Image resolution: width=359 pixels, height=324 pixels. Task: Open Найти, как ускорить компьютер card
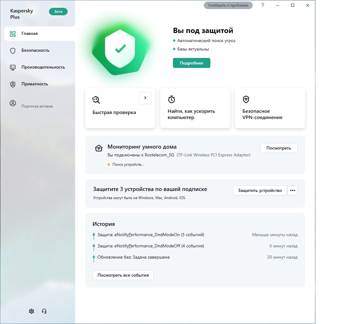coord(195,108)
